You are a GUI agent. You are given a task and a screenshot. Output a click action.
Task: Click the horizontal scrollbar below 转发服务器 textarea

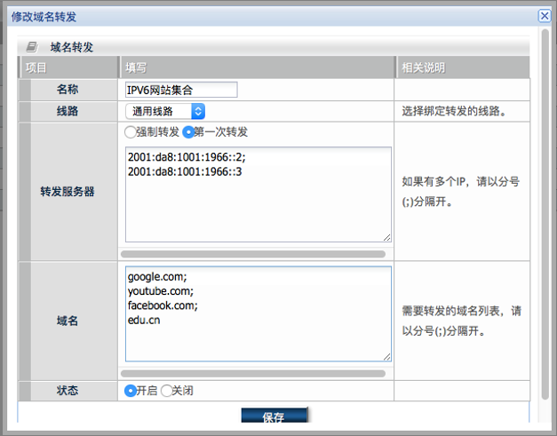coord(253,254)
